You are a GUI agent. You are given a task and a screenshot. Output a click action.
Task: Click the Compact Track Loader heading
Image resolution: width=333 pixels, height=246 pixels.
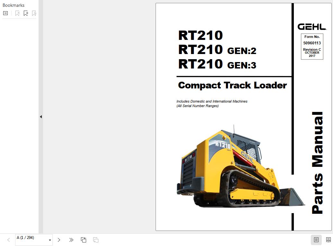coord(232,86)
